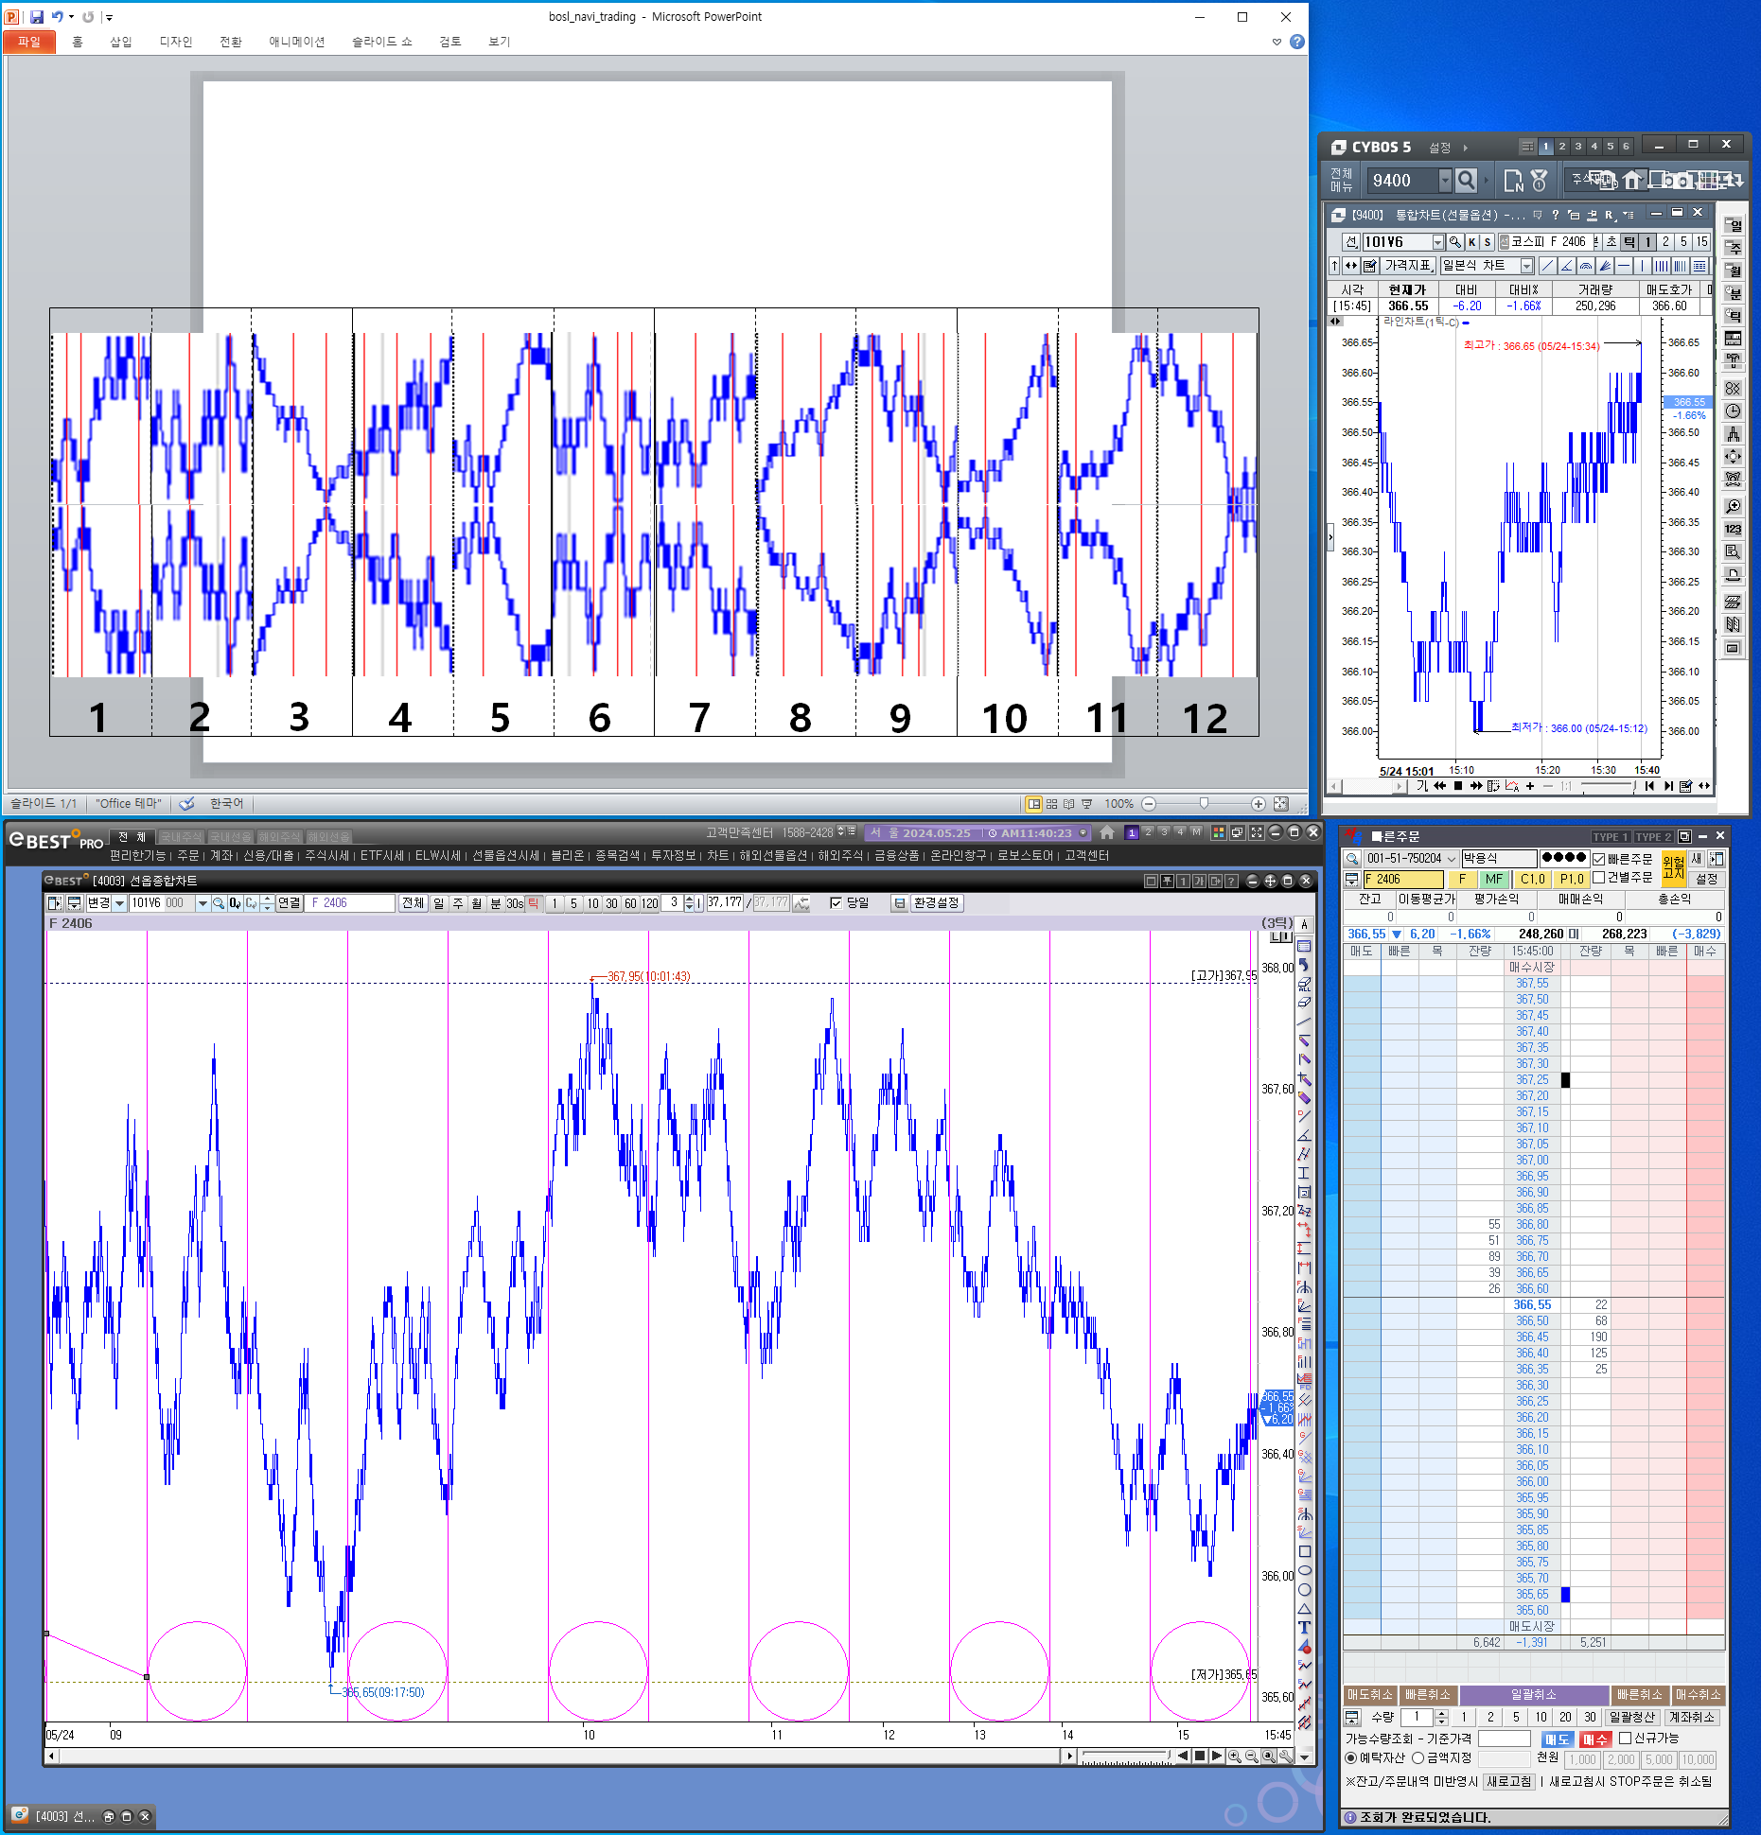Select the vertical line tool in CYBOS chart
The image size is (1761, 1835).
[x=1642, y=266]
